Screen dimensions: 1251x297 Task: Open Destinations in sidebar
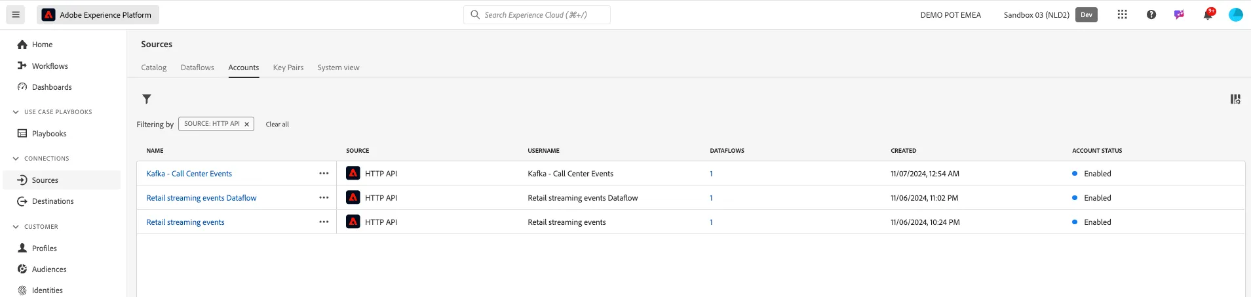(52, 201)
